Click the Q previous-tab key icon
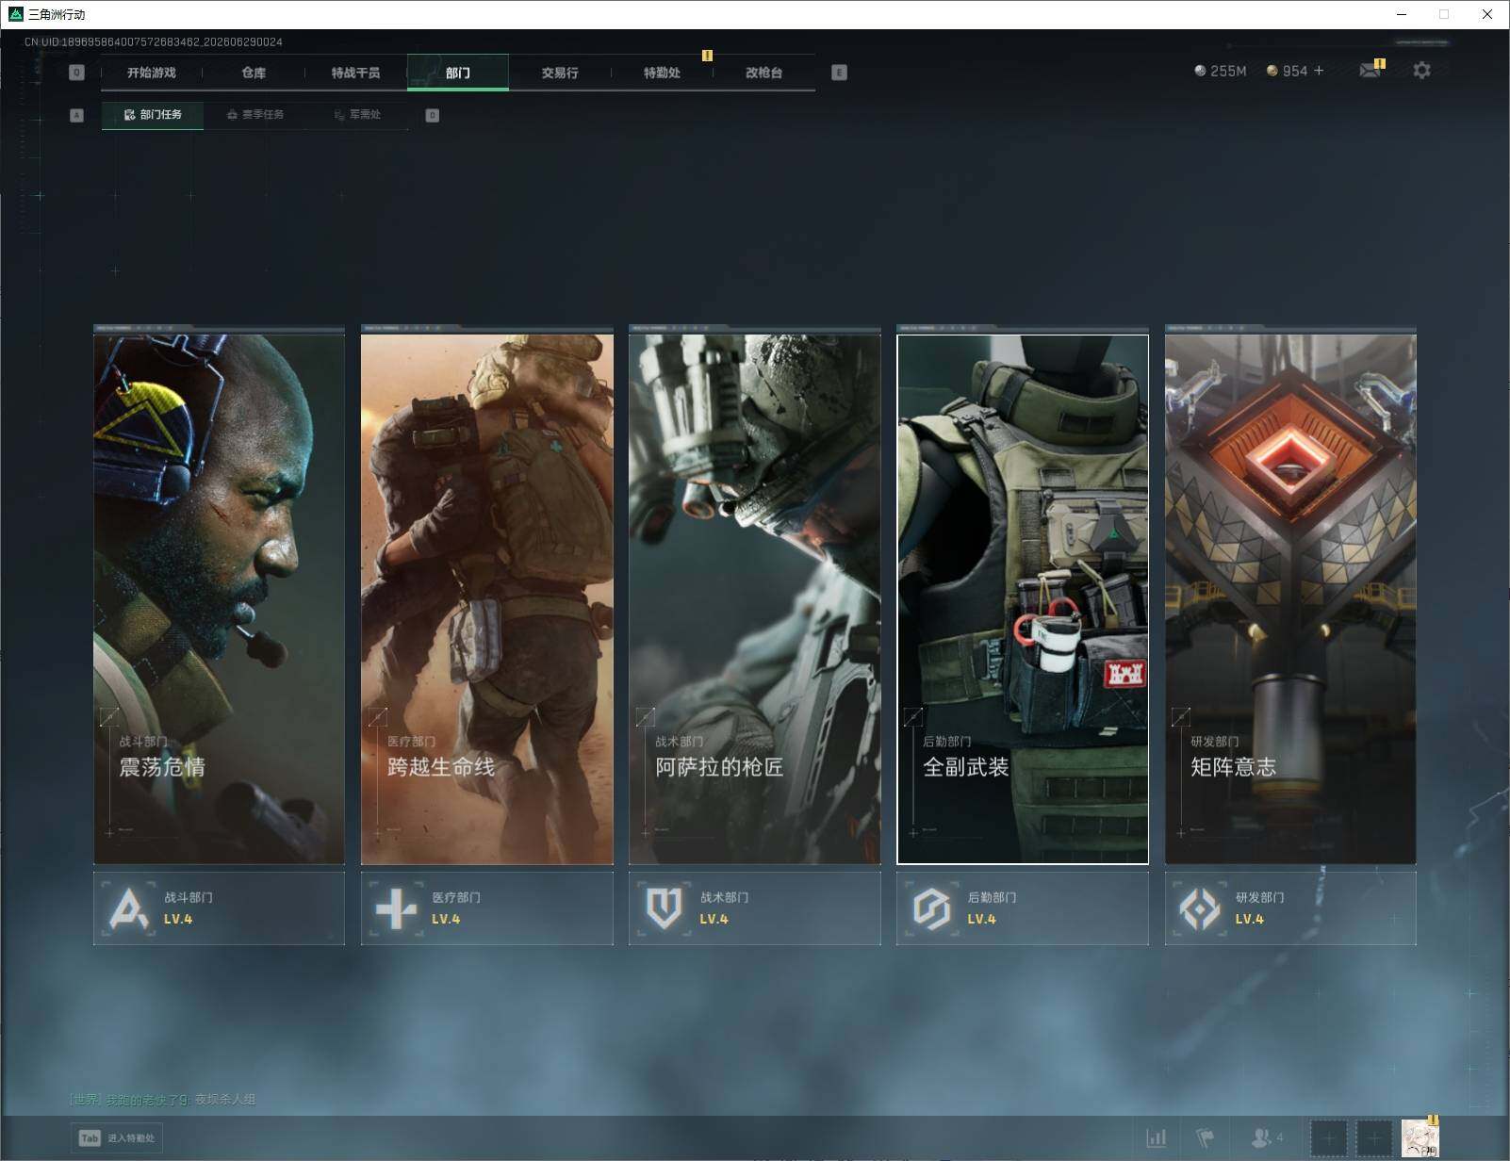 coord(76,73)
